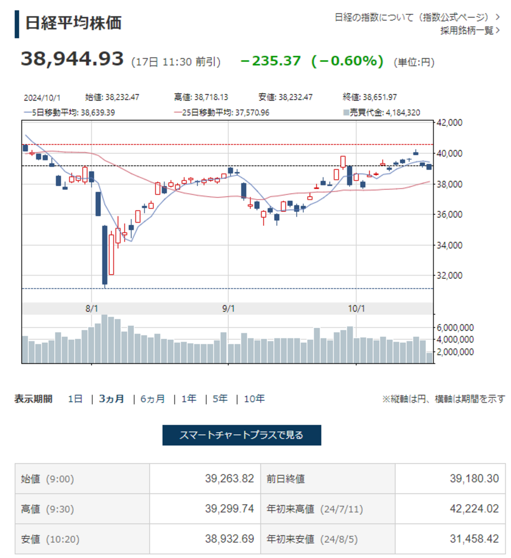Click the tallest volume bar in early August
This screenshot has height=558, width=511.
click(105, 338)
